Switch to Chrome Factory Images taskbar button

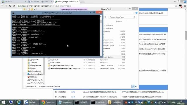[x=48, y=102]
